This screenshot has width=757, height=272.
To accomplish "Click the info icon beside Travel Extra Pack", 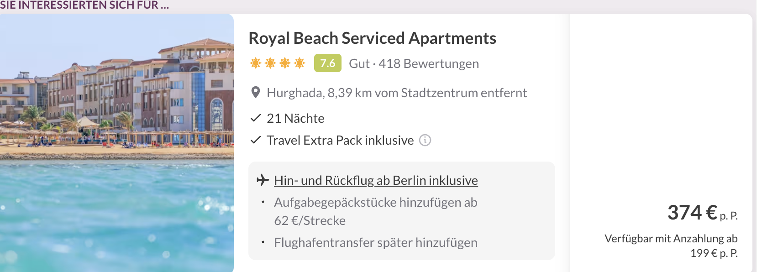I will tap(425, 140).
